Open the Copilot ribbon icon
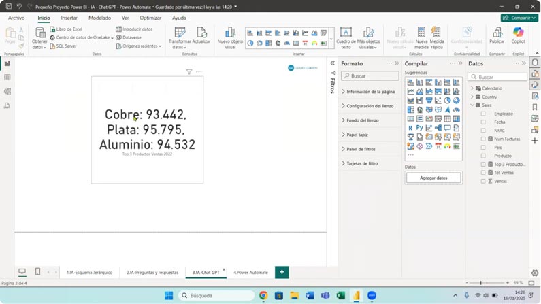The height and width of the screenshot is (304, 541). tap(519, 33)
